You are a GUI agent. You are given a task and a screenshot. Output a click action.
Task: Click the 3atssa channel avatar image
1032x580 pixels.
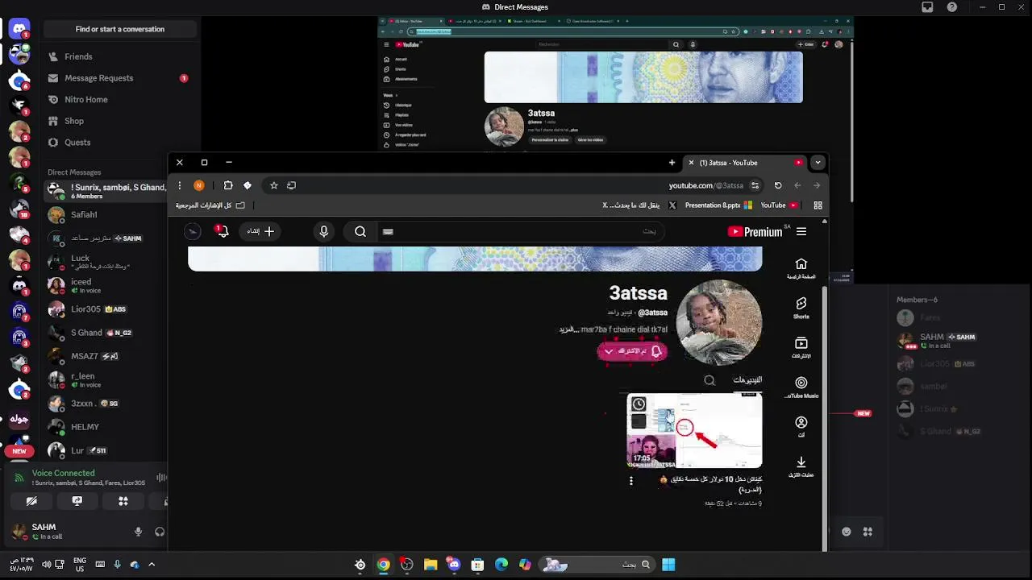tap(719, 323)
